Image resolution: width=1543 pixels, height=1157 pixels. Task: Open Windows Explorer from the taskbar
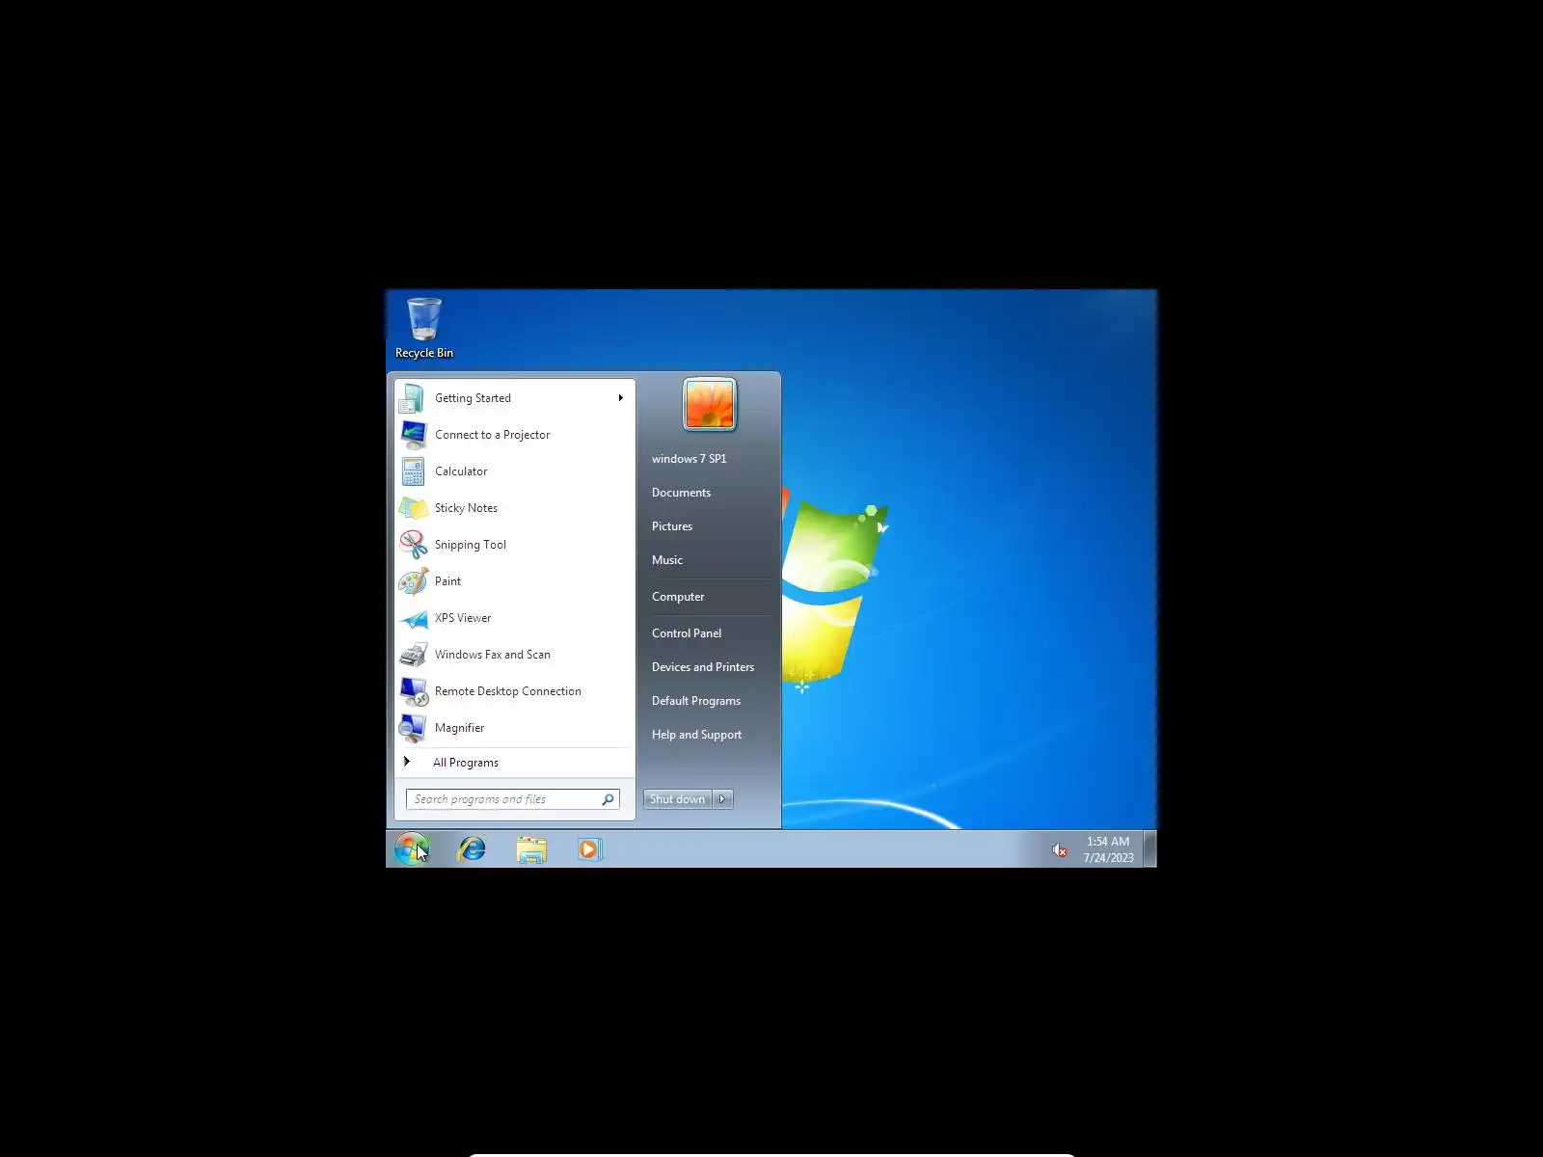tap(531, 849)
